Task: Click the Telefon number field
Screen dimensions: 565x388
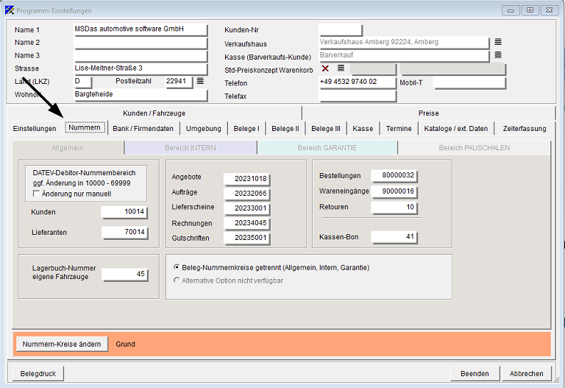Action: pos(358,82)
